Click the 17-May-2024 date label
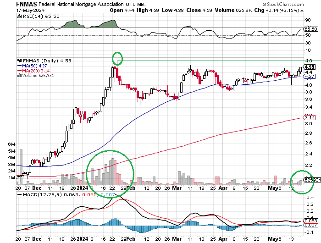This screenshot has width=321, height=243. coord(30,10)
